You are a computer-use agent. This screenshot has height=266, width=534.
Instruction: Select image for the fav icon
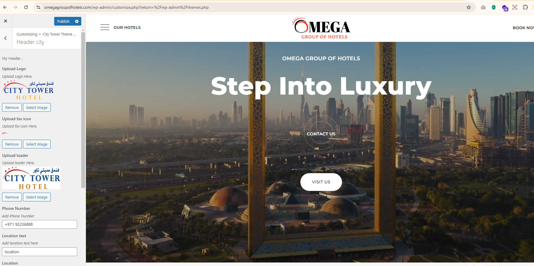coord(37,144)
